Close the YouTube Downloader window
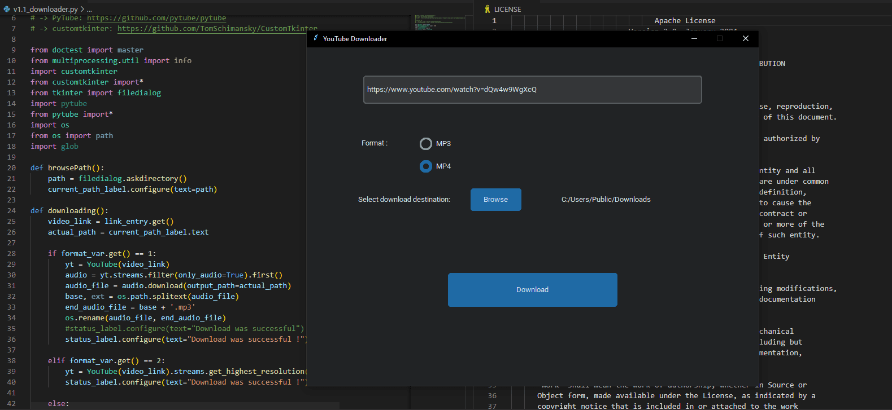 click(x=746, y=38)
